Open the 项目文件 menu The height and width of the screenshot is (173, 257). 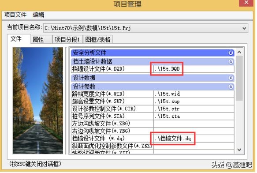(15, 15)
